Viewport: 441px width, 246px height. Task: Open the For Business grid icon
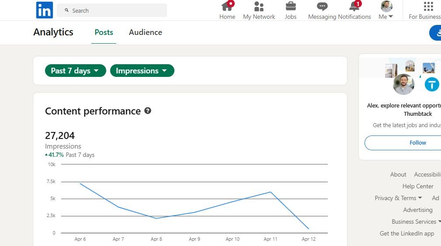point(428,7)
